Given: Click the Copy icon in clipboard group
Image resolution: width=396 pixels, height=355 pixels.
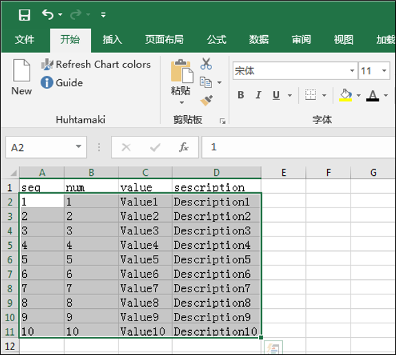Looking at the screenshot, I should [206, 83].
